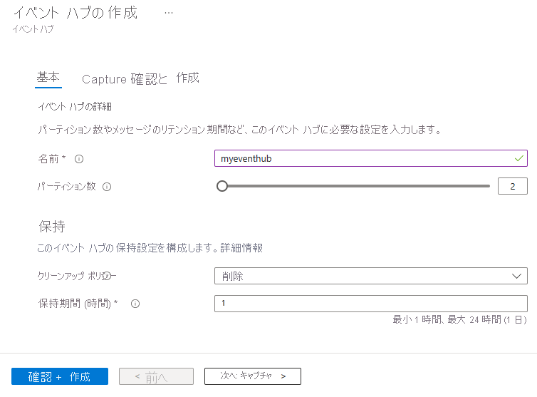
Task: Open the 詳細情報 link
Action: [241, 248]
